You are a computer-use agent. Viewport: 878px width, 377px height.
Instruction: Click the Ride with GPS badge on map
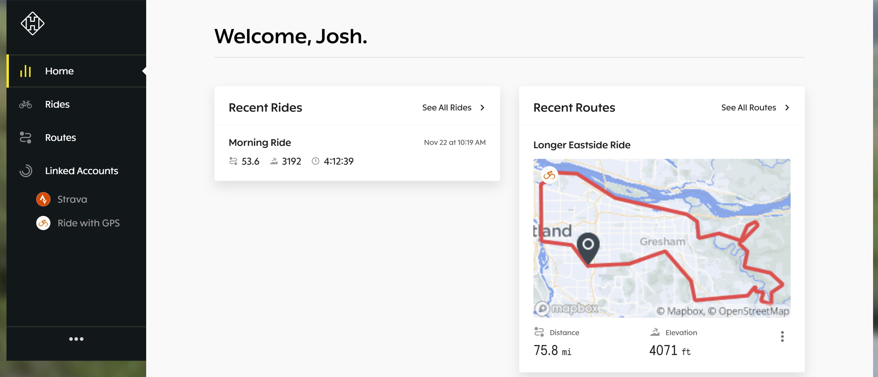click(x=549, y=176)
